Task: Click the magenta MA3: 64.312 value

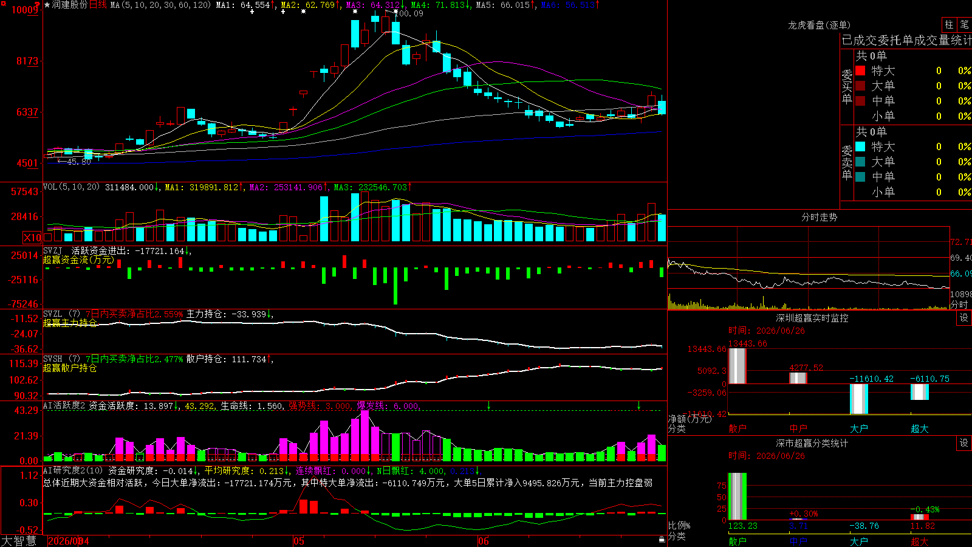Action: pos(375,5)
